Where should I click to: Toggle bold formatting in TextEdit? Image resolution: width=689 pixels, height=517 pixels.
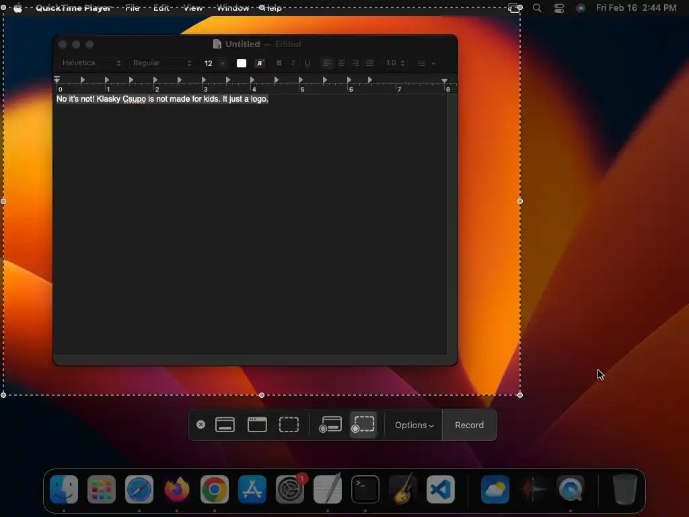[279, 63]
